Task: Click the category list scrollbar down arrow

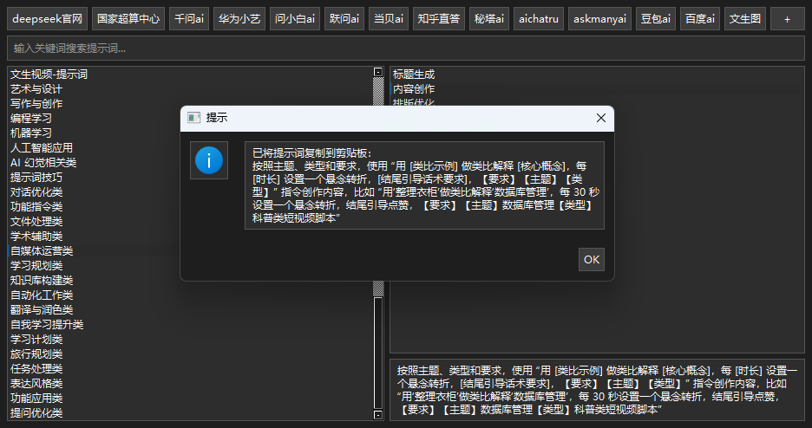Action: [x=378, y=415]
